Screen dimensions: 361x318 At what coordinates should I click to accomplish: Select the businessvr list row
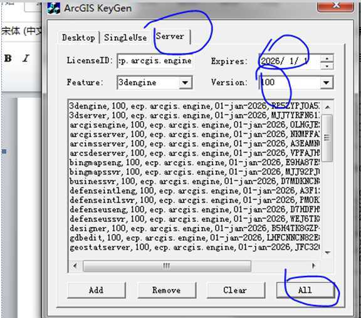(194, 181)
